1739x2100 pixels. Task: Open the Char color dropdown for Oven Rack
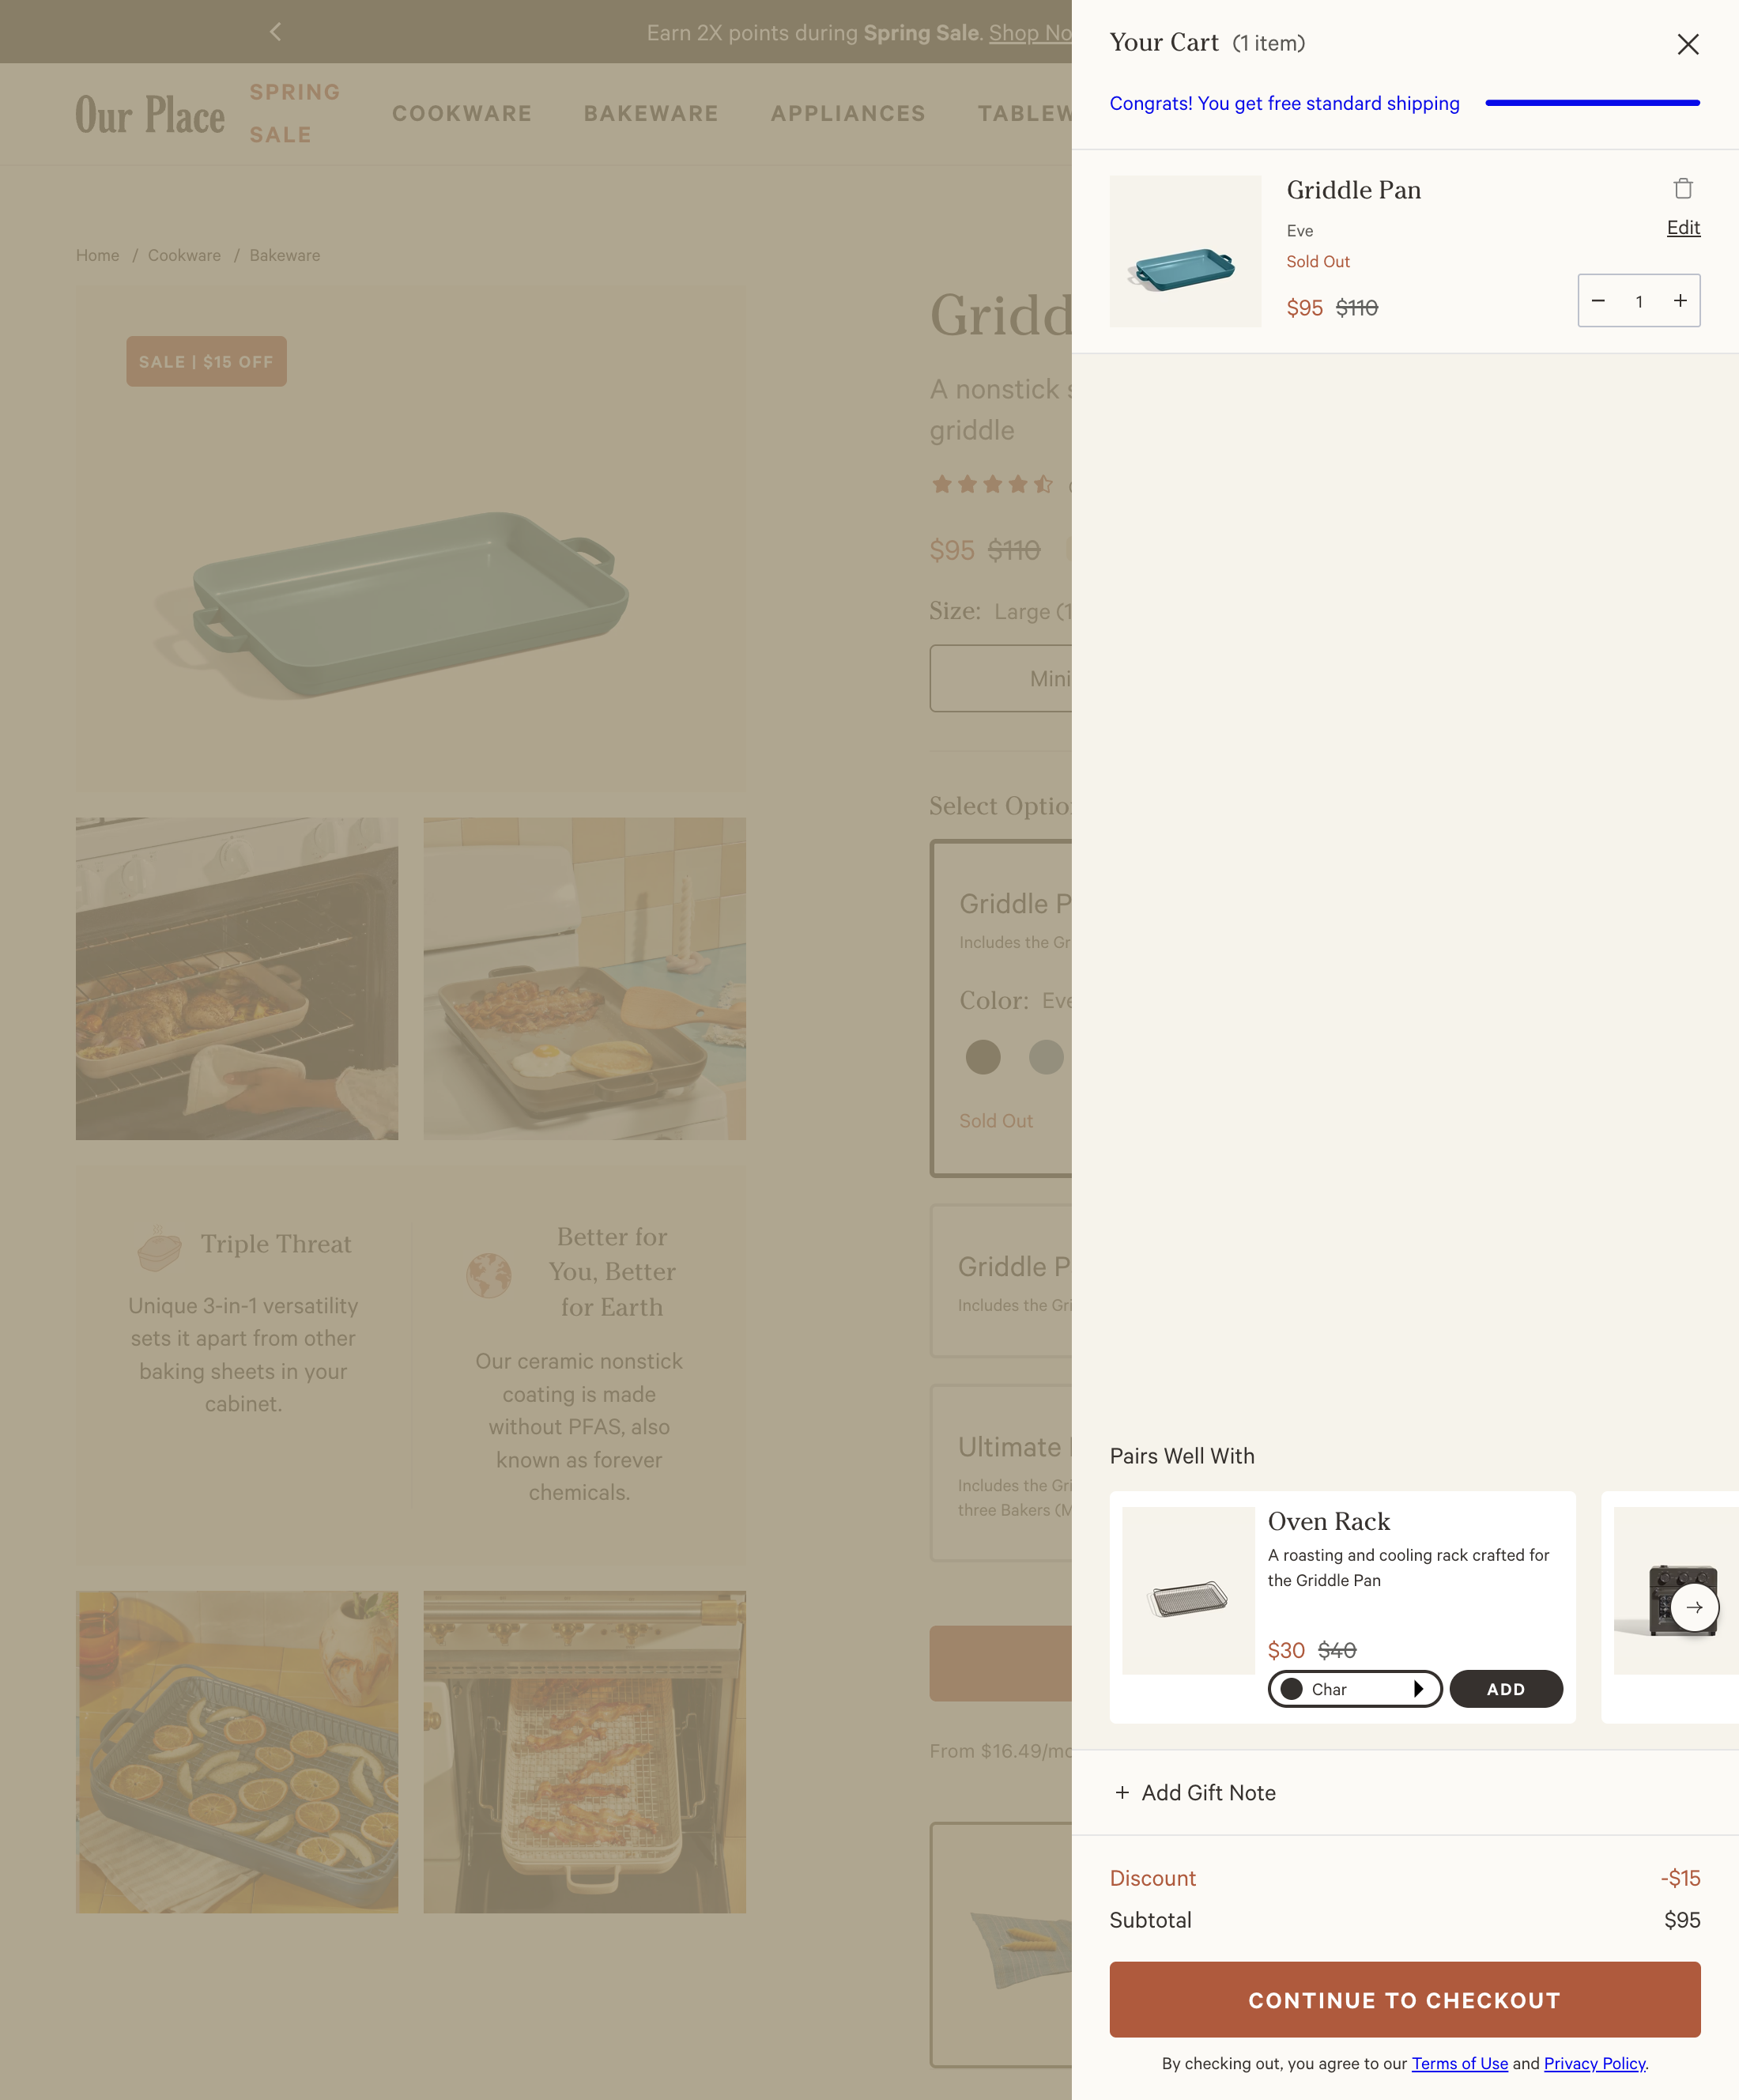pos(1354,1689)
